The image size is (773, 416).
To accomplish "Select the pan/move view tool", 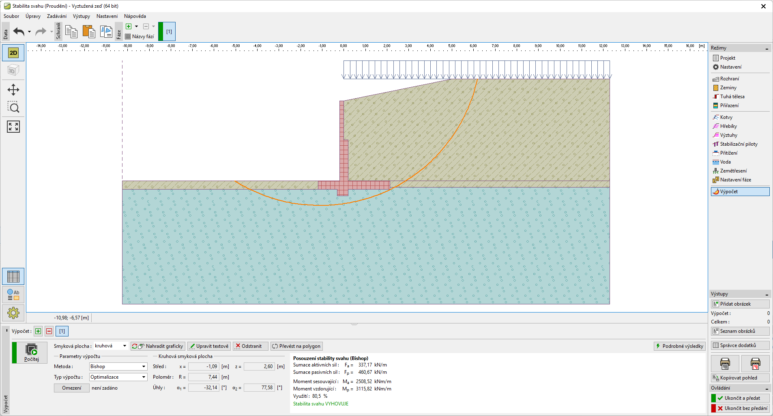I will (13, 90).
